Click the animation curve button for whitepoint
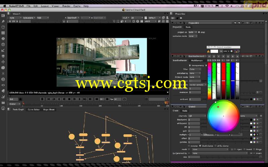Image resolution: width=268 pixels, height=167 pixels. [x=261, y=123]
